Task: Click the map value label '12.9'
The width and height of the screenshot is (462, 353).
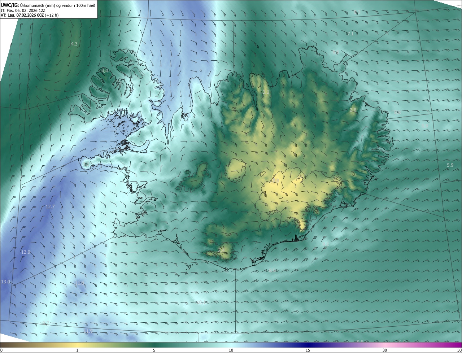Action: pos(26,252)
